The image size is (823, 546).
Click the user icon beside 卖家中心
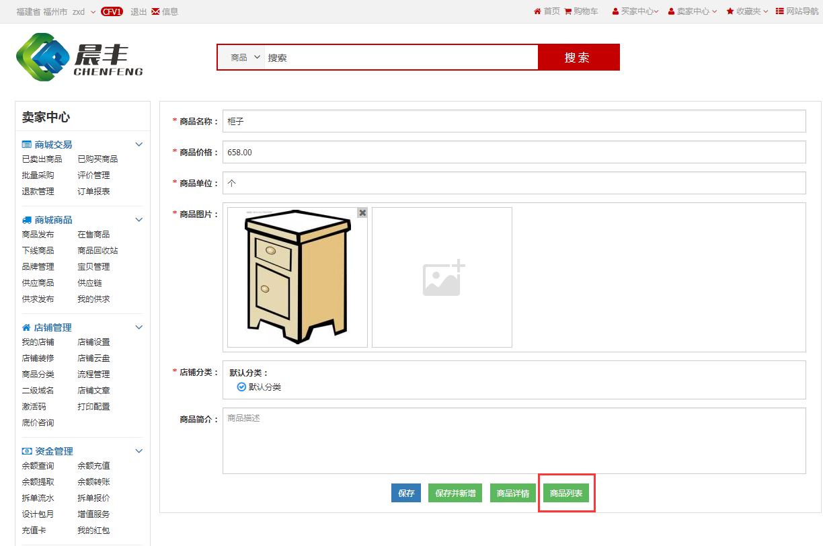click(671, 11)
